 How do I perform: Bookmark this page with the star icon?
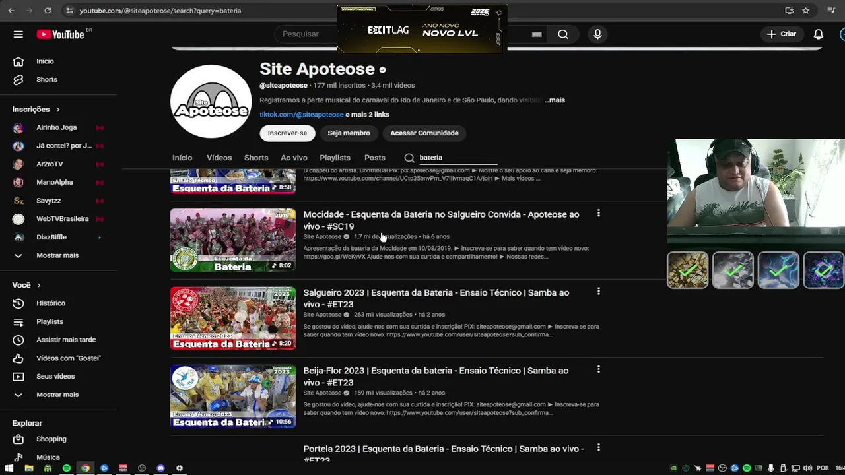coord(806,11)
